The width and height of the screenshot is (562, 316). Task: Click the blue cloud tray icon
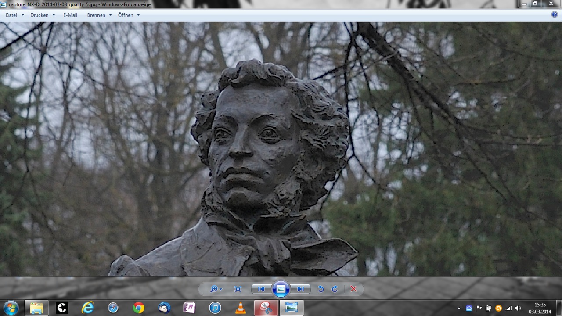tap(469, 309)
